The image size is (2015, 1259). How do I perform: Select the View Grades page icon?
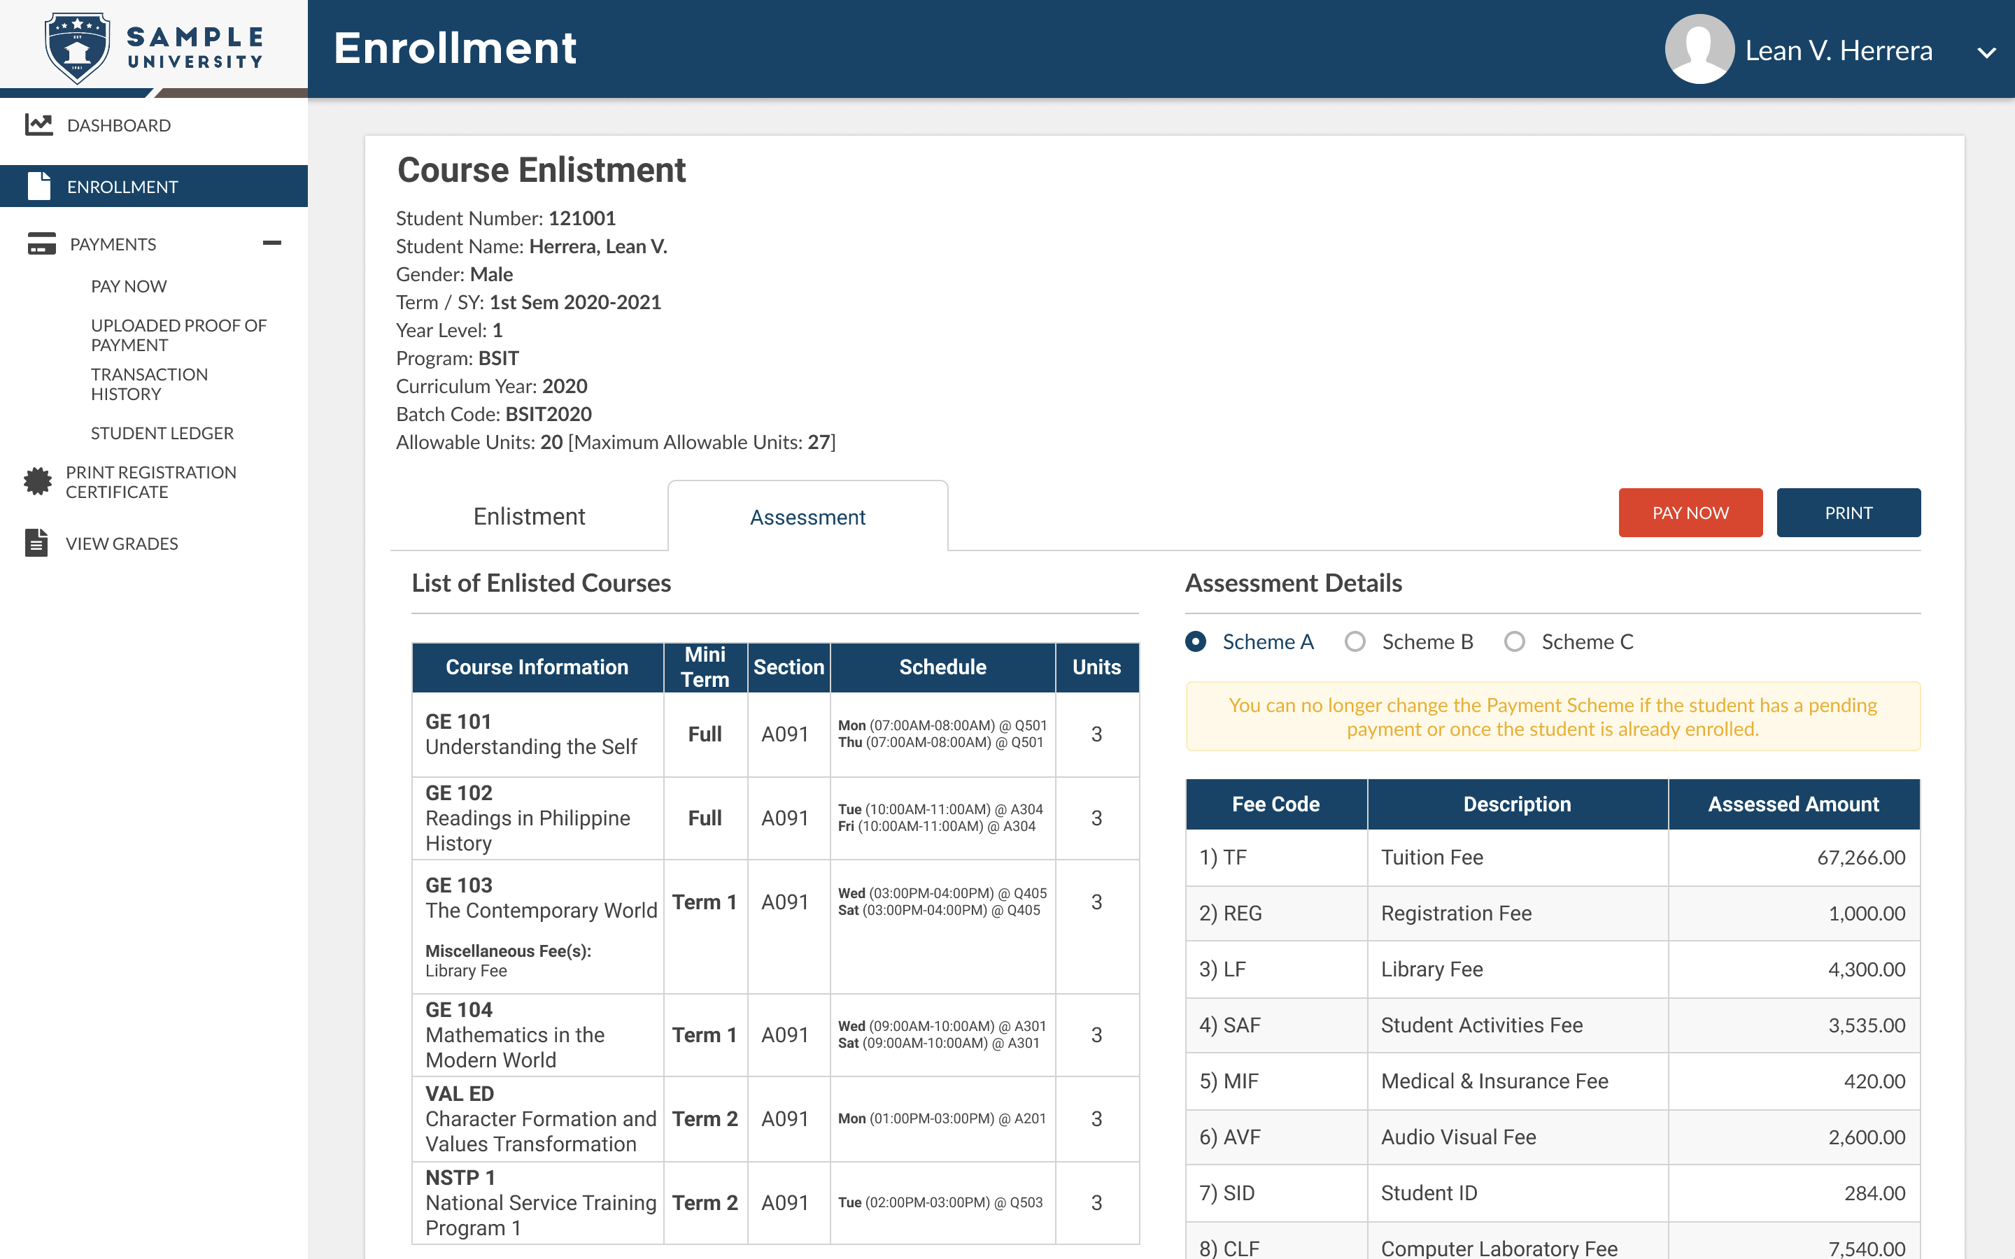[x=38, y=543]
